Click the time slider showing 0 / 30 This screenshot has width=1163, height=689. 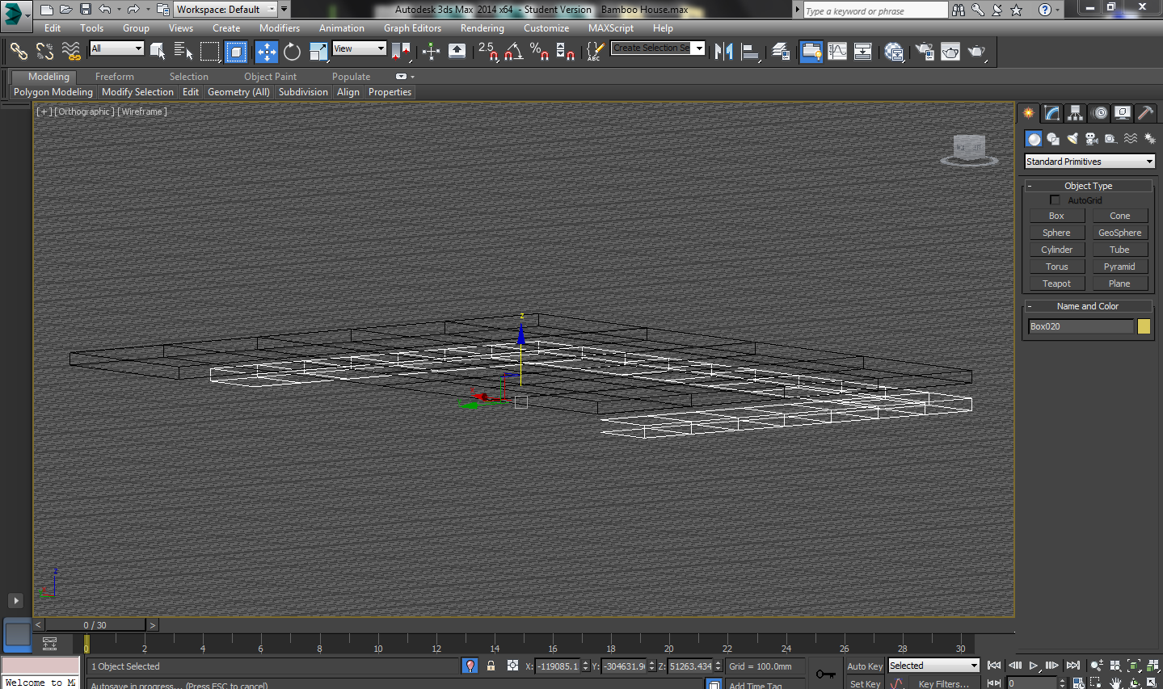(x=95, y=624)
